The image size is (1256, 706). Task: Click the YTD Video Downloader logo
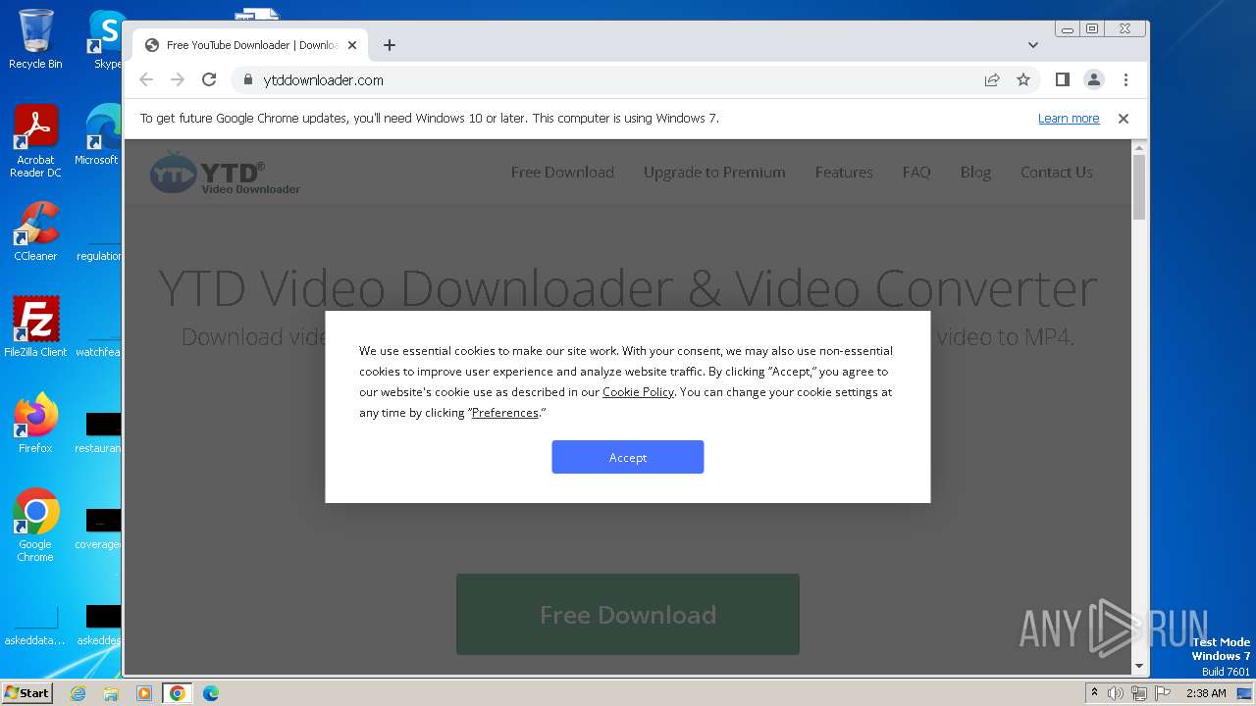point(225,173)
